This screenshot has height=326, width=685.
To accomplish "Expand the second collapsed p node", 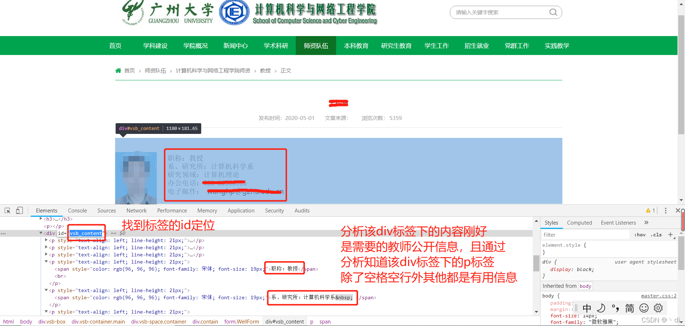I will pos(46,247).
